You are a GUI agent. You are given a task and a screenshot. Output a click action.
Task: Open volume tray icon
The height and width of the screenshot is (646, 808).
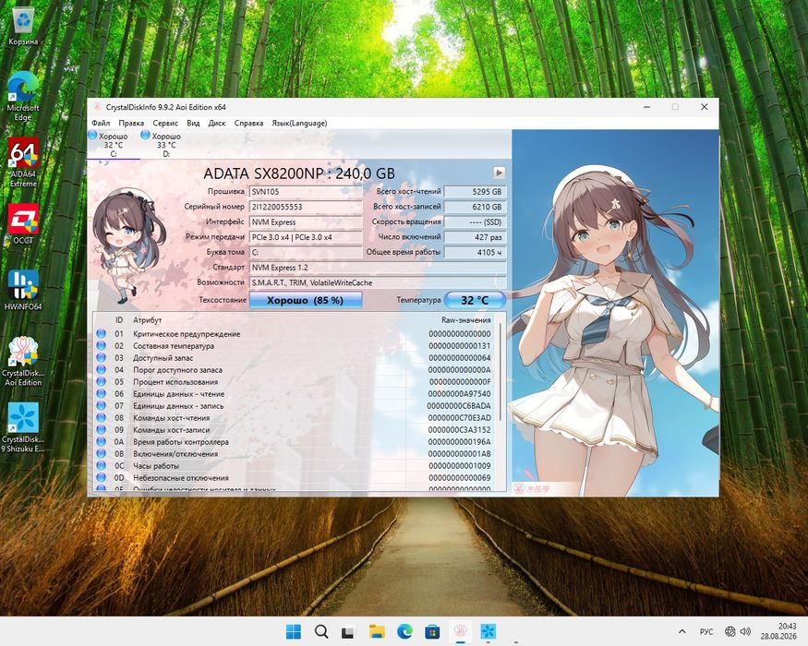click(745, 631)
